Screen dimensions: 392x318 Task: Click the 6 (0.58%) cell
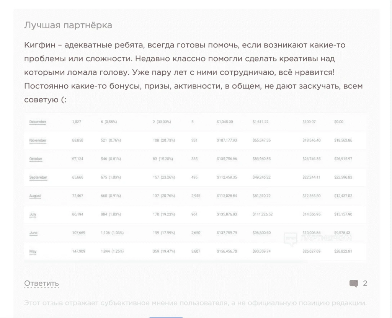click(x=109, y=122)
